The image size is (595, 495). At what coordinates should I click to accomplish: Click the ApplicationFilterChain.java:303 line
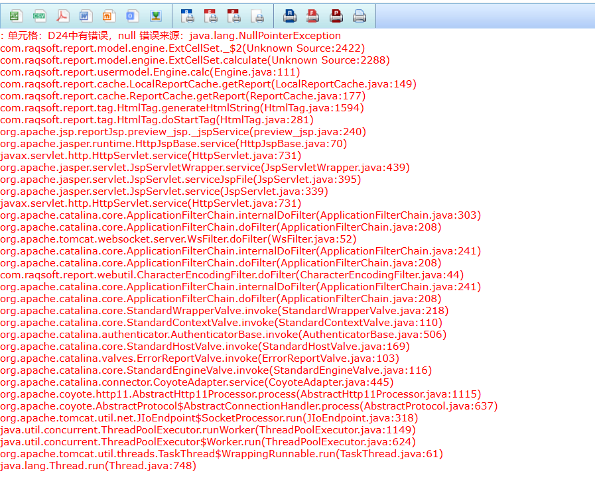pos(241,215)
